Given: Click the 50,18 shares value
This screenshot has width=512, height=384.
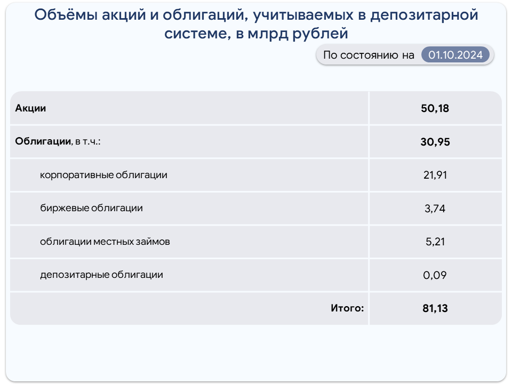Looking at the screenshot, I should (x=435, y=108).
